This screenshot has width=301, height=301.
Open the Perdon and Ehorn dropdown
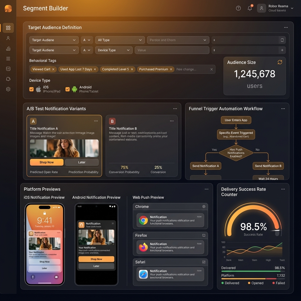(x=178, y=40)
